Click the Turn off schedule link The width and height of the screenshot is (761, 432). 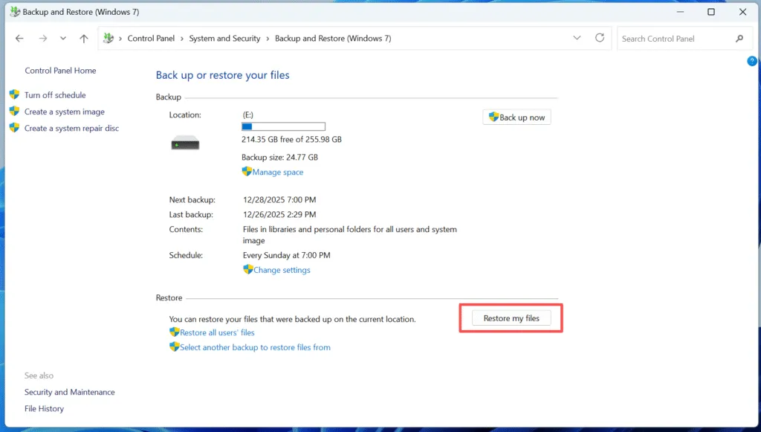[x=54, y=95]
